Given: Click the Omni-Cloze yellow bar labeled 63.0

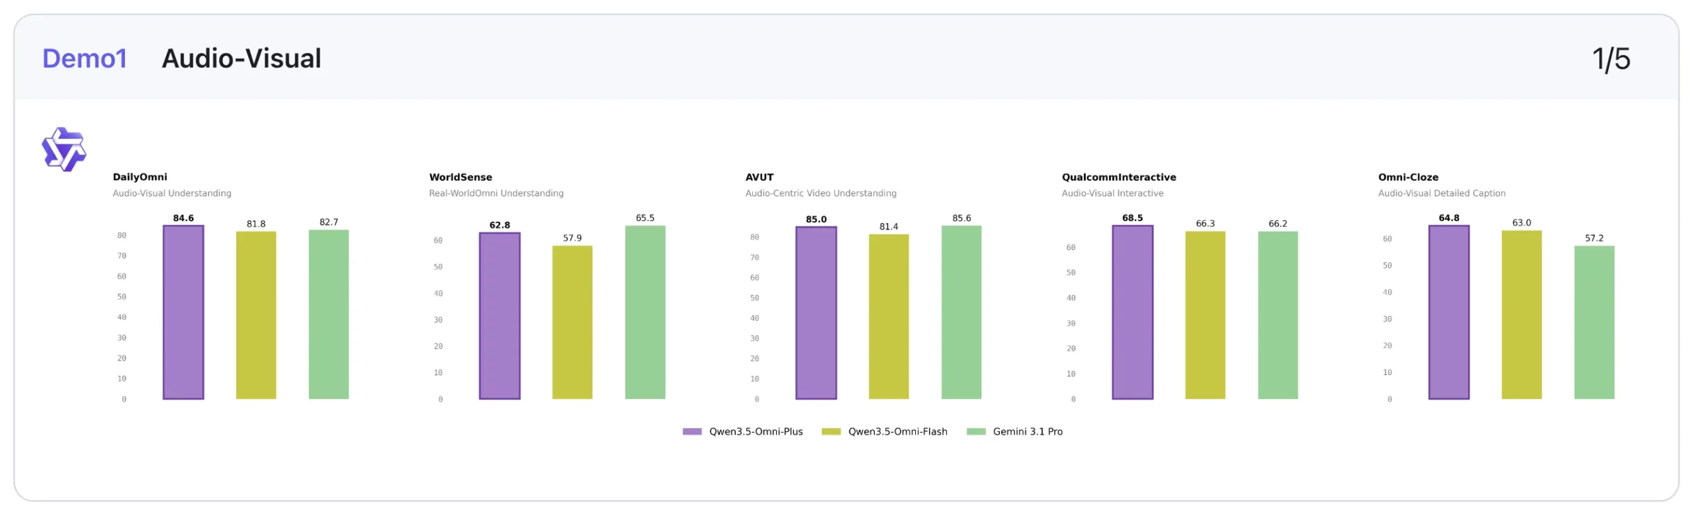Looking at the screenshot, I should (1521, 314).
